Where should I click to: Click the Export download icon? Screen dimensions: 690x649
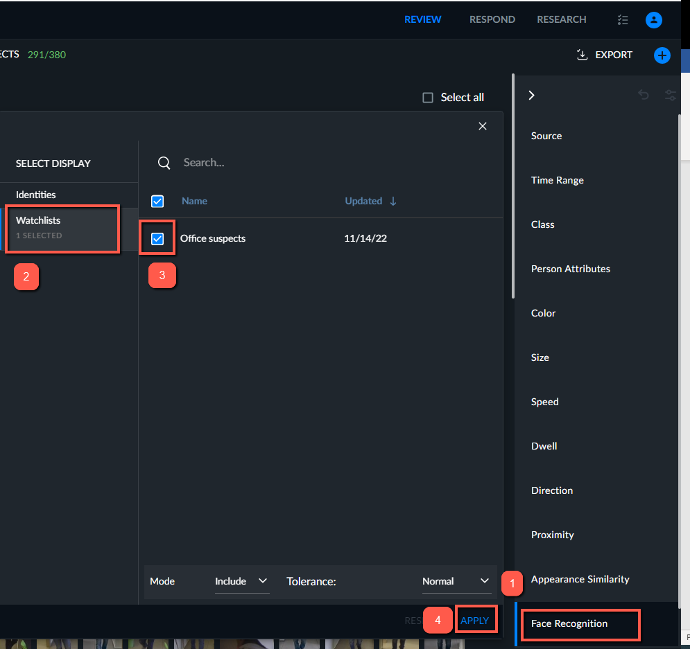(582, 55)
